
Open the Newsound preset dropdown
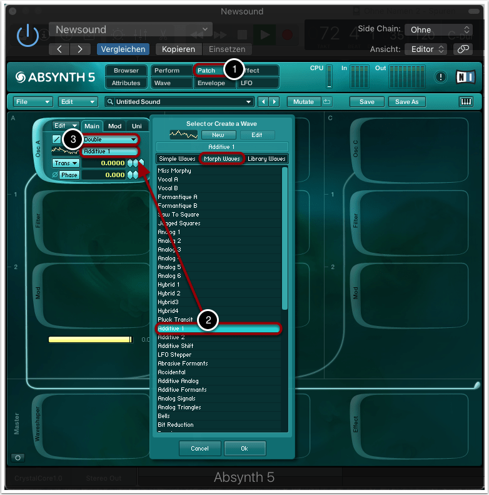click(131, 29)
